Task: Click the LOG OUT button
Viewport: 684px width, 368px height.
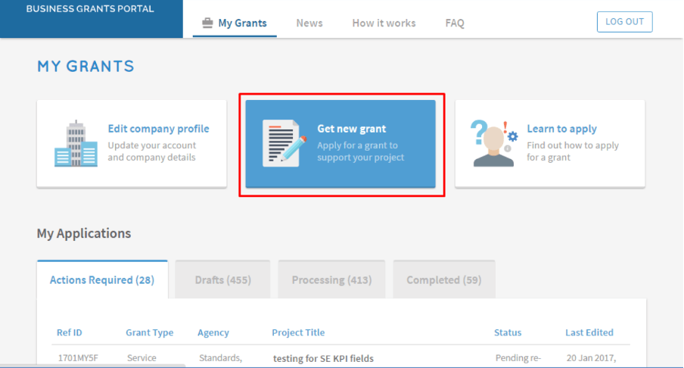Action: point(625,22)
